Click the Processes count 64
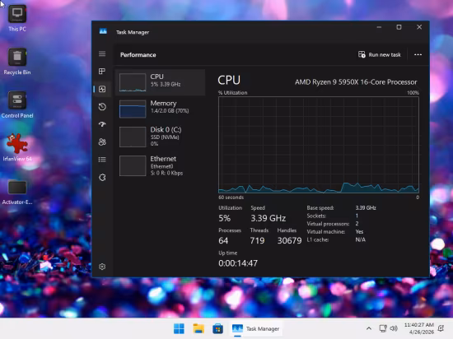 [223, 240]
